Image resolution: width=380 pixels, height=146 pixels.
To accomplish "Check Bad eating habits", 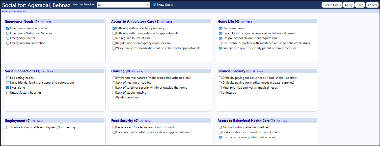I will pos(8,78).
